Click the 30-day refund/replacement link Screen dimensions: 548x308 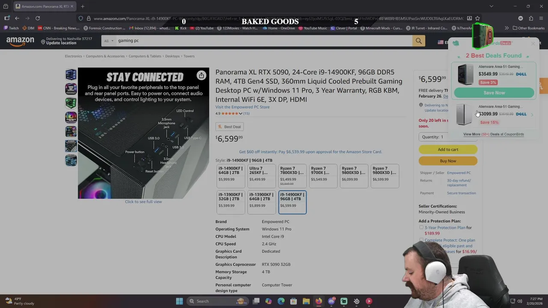pos(459,183)
